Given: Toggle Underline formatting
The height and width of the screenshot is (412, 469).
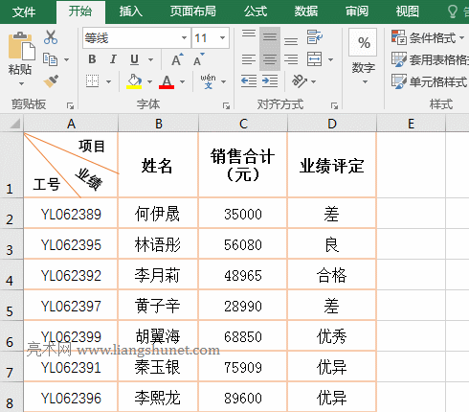Looking at the screenshot, I should (134, 59).
